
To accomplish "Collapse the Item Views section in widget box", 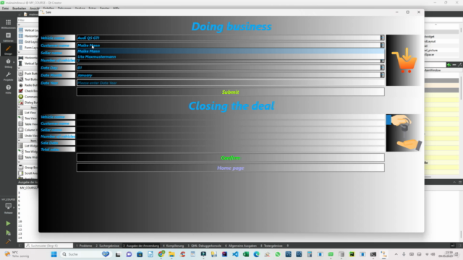I will click(20, 108).
